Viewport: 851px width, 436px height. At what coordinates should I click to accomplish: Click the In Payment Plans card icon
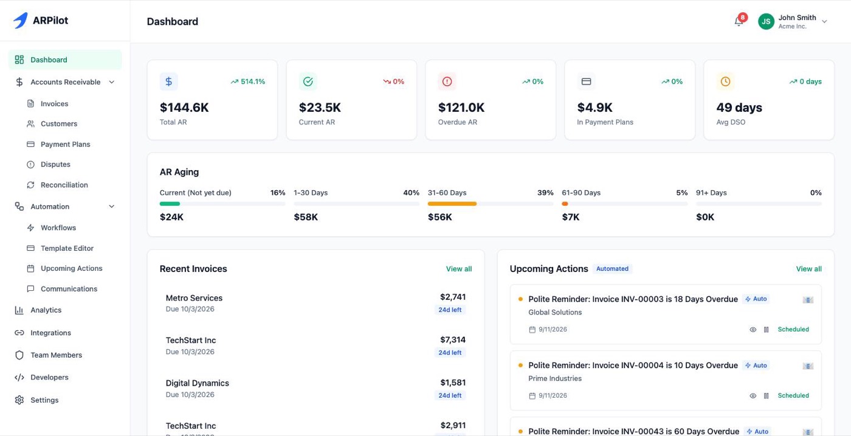(x=587, y=81)
